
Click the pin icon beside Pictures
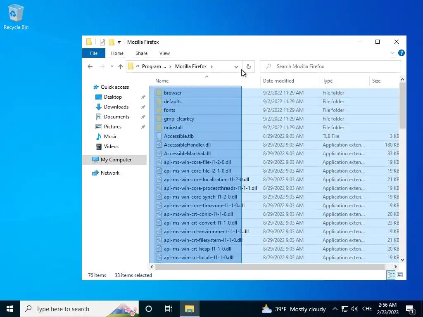point(143,127)
